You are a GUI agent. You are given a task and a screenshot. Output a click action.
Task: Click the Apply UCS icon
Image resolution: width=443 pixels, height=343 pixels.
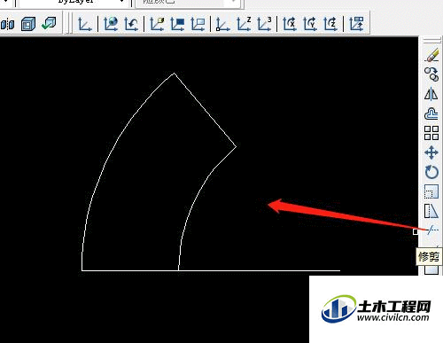356,24
